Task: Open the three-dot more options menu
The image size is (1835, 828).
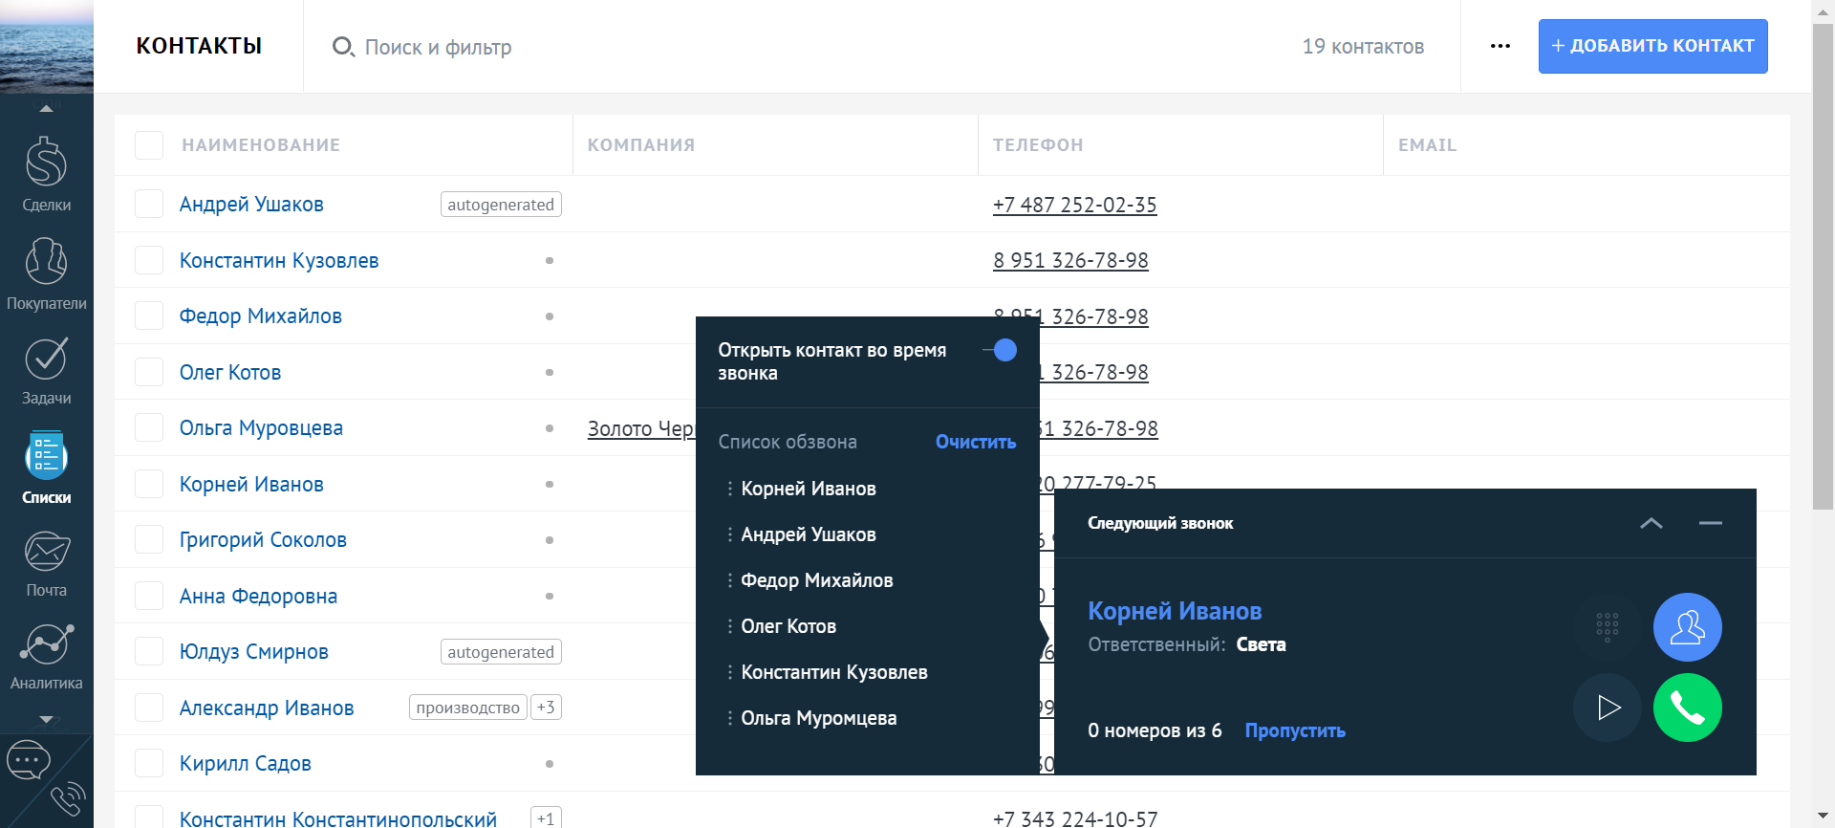Action: [x=1500, y=46]
